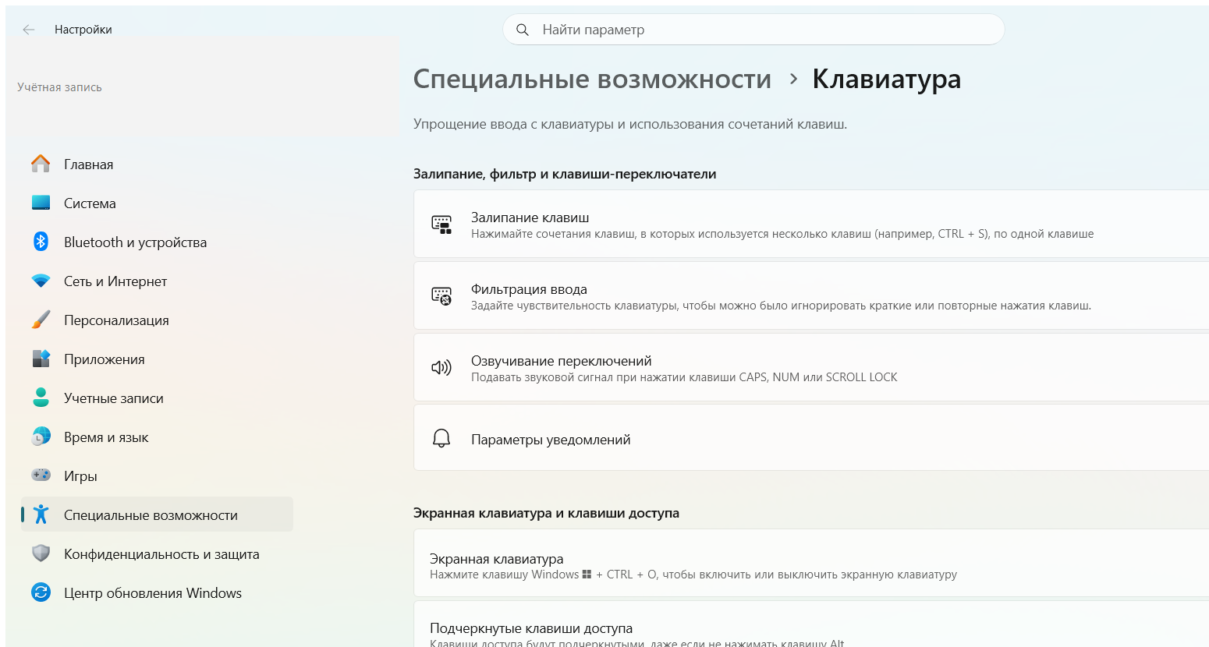Click Специальные возможности breadcrumb in header
The image size is (1209, 647).
point(592,79)
